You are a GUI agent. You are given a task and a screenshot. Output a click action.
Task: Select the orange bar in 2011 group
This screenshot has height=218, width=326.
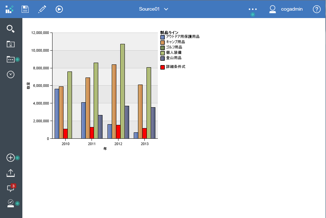(88, 108)
